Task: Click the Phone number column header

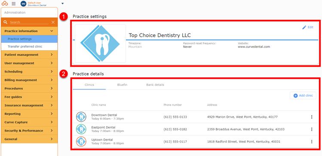Action: click(x=172, y=105)
